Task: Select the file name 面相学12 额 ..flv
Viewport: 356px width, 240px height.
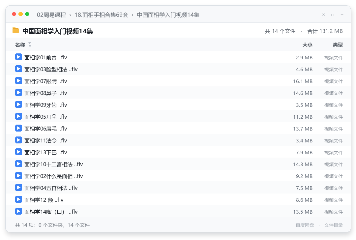Action: tap(44, 200)
